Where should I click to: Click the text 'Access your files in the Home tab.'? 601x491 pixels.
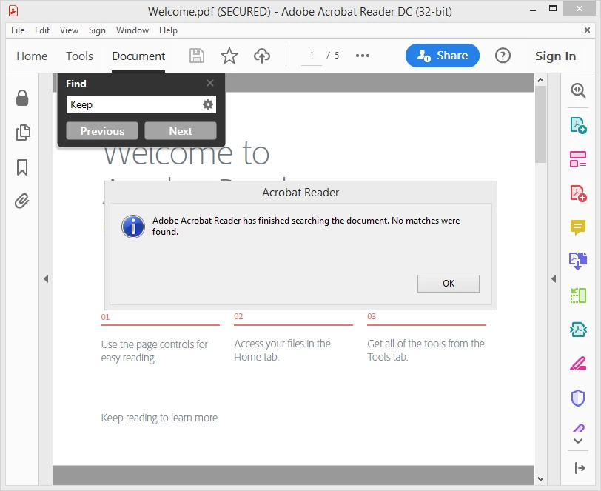[282, 350]
